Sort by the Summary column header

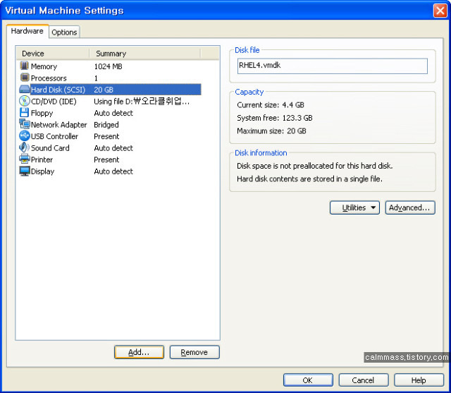point(144,54)
